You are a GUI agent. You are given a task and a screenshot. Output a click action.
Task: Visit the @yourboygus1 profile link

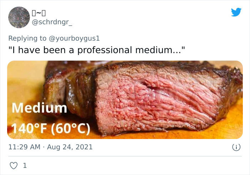tap(74, 38)
